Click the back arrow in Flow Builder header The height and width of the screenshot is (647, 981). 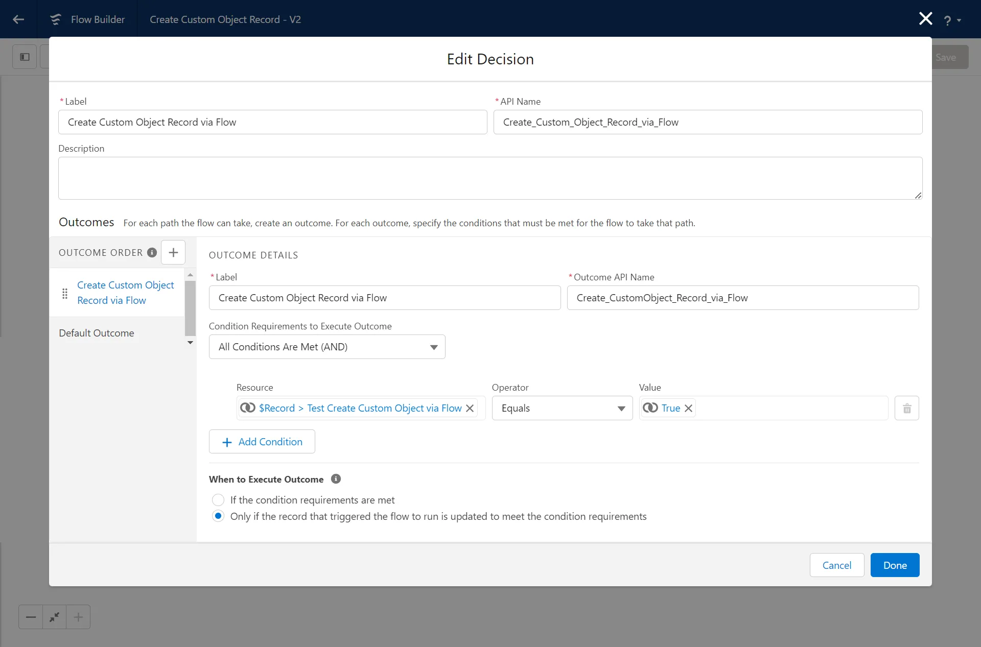18,19
